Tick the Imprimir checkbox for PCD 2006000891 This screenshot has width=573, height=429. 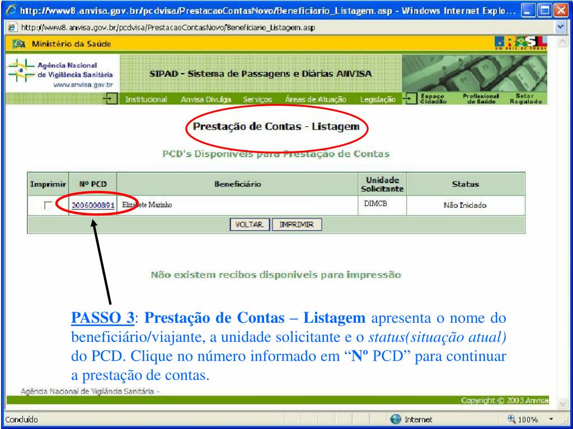[x=48, y=206]
